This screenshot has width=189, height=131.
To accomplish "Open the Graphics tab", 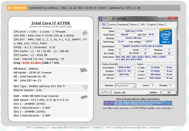I will pos(152,25).
